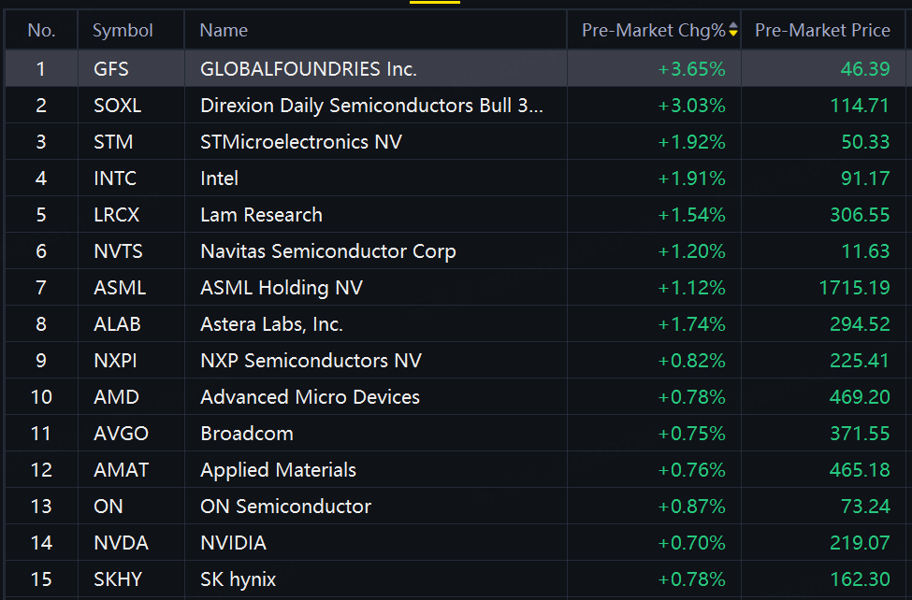Open Navitas Semiconductor Corp row
The width and height of the screenshot is (912, 600).
tap(456, 251)
